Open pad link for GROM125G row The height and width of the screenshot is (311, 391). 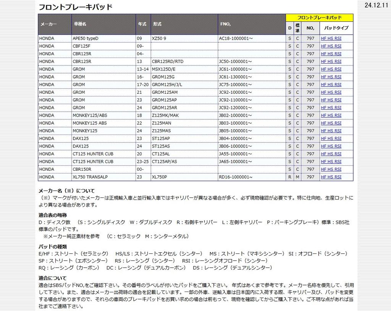tap(331, 77)
